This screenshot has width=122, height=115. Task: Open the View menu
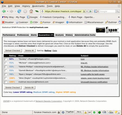click(x=17, y=6)
